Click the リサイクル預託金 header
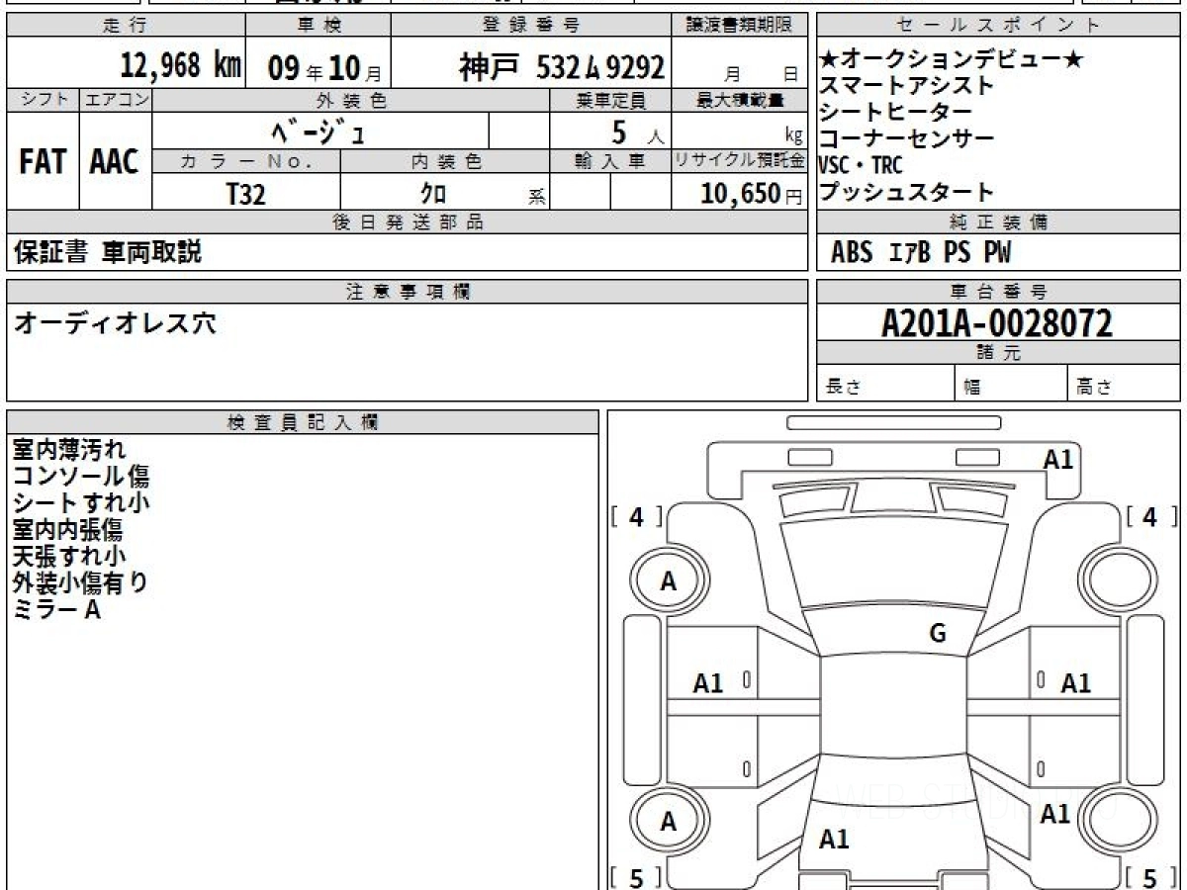 pos(741,161)
